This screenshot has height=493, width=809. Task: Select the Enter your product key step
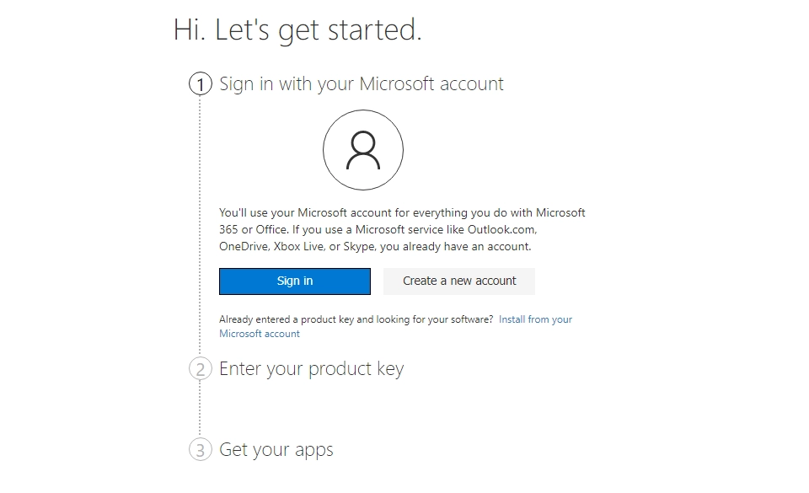(x=311, y=369)
